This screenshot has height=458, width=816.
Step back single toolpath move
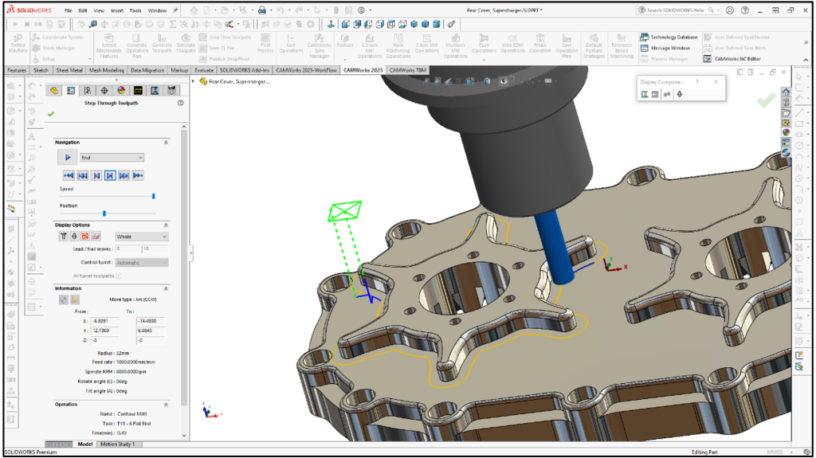[96, 175]
